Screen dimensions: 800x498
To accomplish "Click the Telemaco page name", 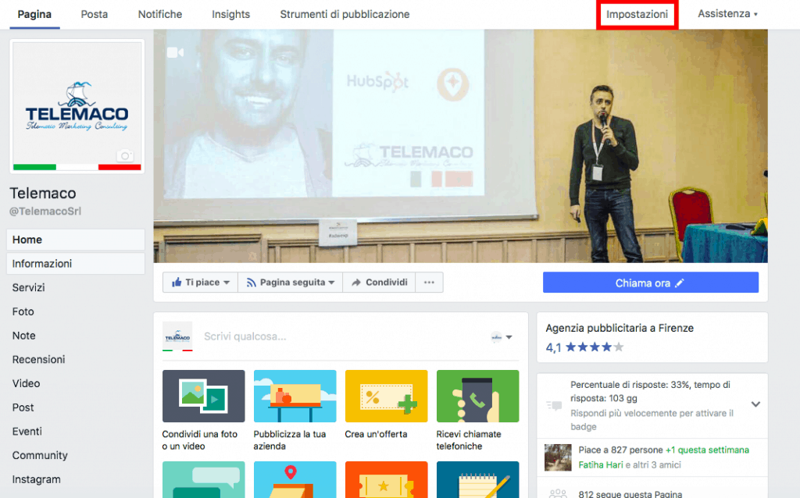I will (x=43, y=193).
